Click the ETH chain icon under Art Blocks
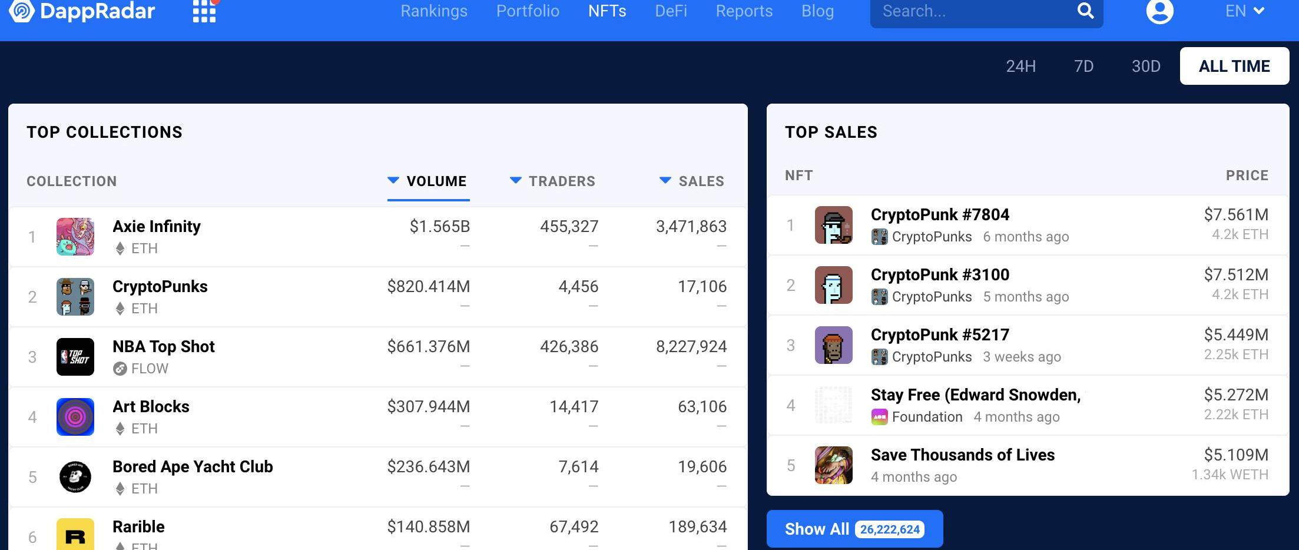This screenshot has height=550, width=1299. click(x=120, y=429)
